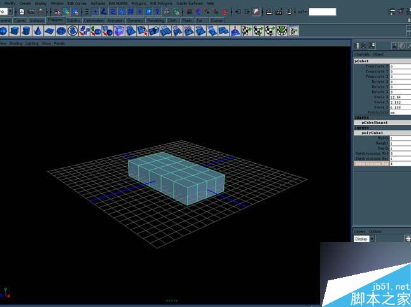
Task: Open the menu set dropdown arrow
Action: click(10, 11)
